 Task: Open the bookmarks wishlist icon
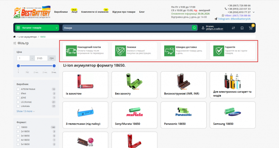pos(242,28)
